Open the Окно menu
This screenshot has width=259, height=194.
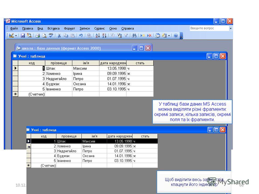tap(113, 28)
